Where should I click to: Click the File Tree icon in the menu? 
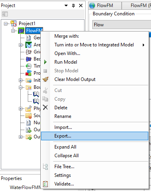tap(45, 167)
